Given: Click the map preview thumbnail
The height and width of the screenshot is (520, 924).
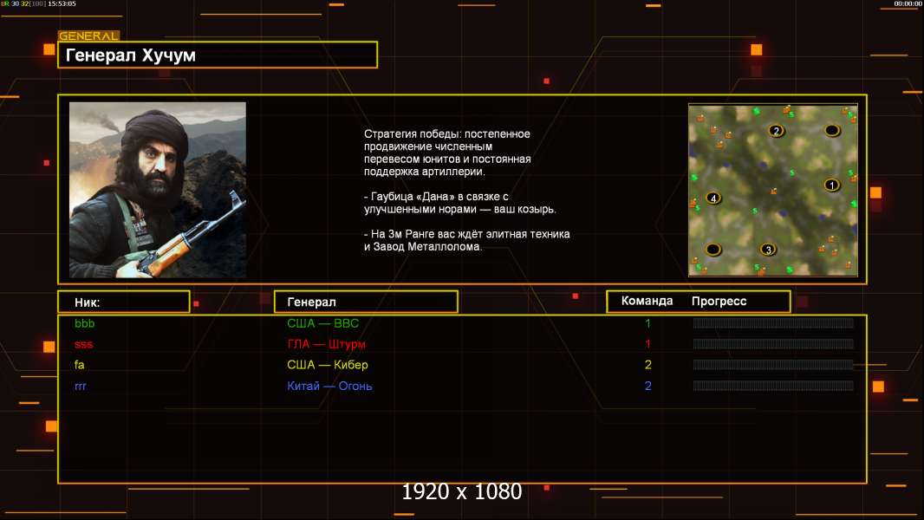Looking at the screenshot, I should pyautogui.click(x=773, y=190).
